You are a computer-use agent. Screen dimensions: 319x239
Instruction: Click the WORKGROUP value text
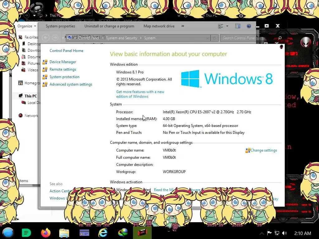click(x=174, y=172)
